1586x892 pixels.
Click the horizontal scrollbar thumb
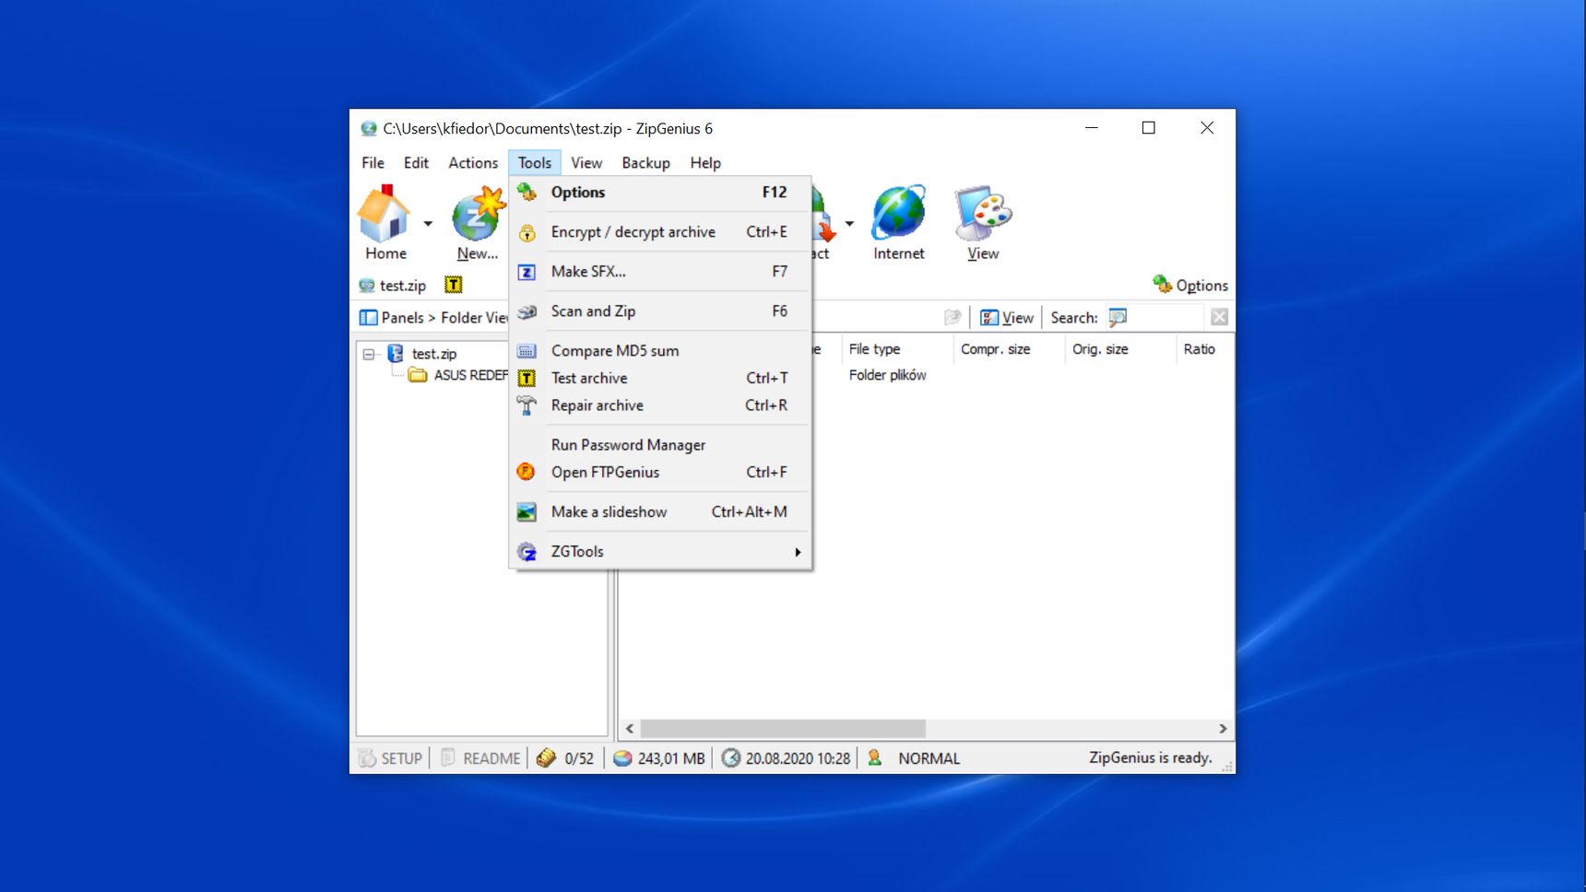pos(783,728)
